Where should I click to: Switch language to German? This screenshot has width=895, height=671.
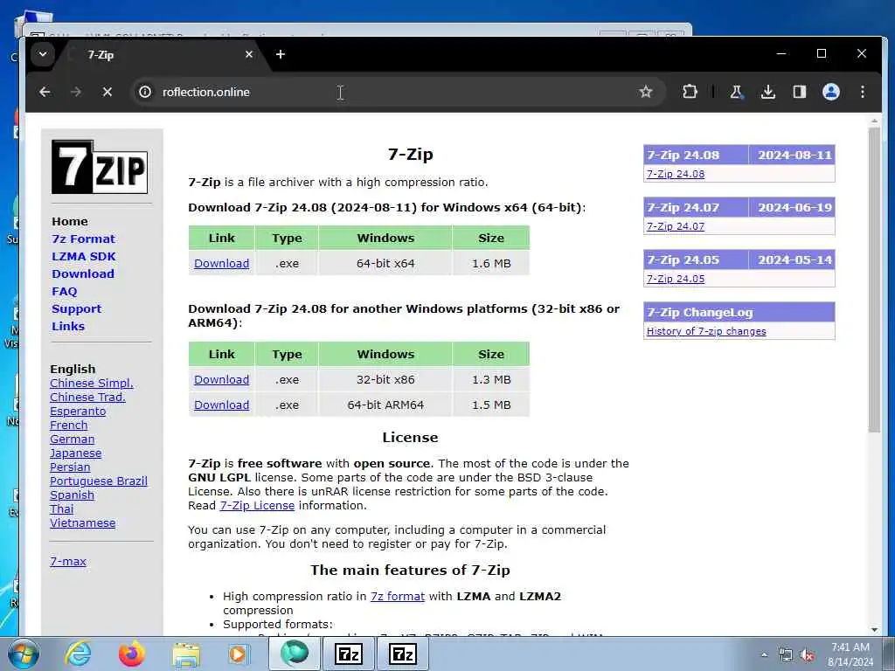[72, 439]
